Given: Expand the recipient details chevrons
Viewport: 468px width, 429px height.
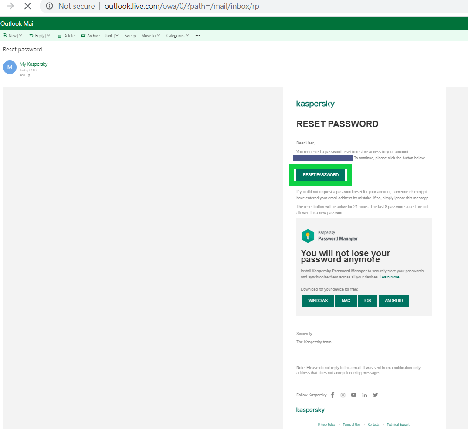Looking at the screenshot, I should (x=29, y=75).
